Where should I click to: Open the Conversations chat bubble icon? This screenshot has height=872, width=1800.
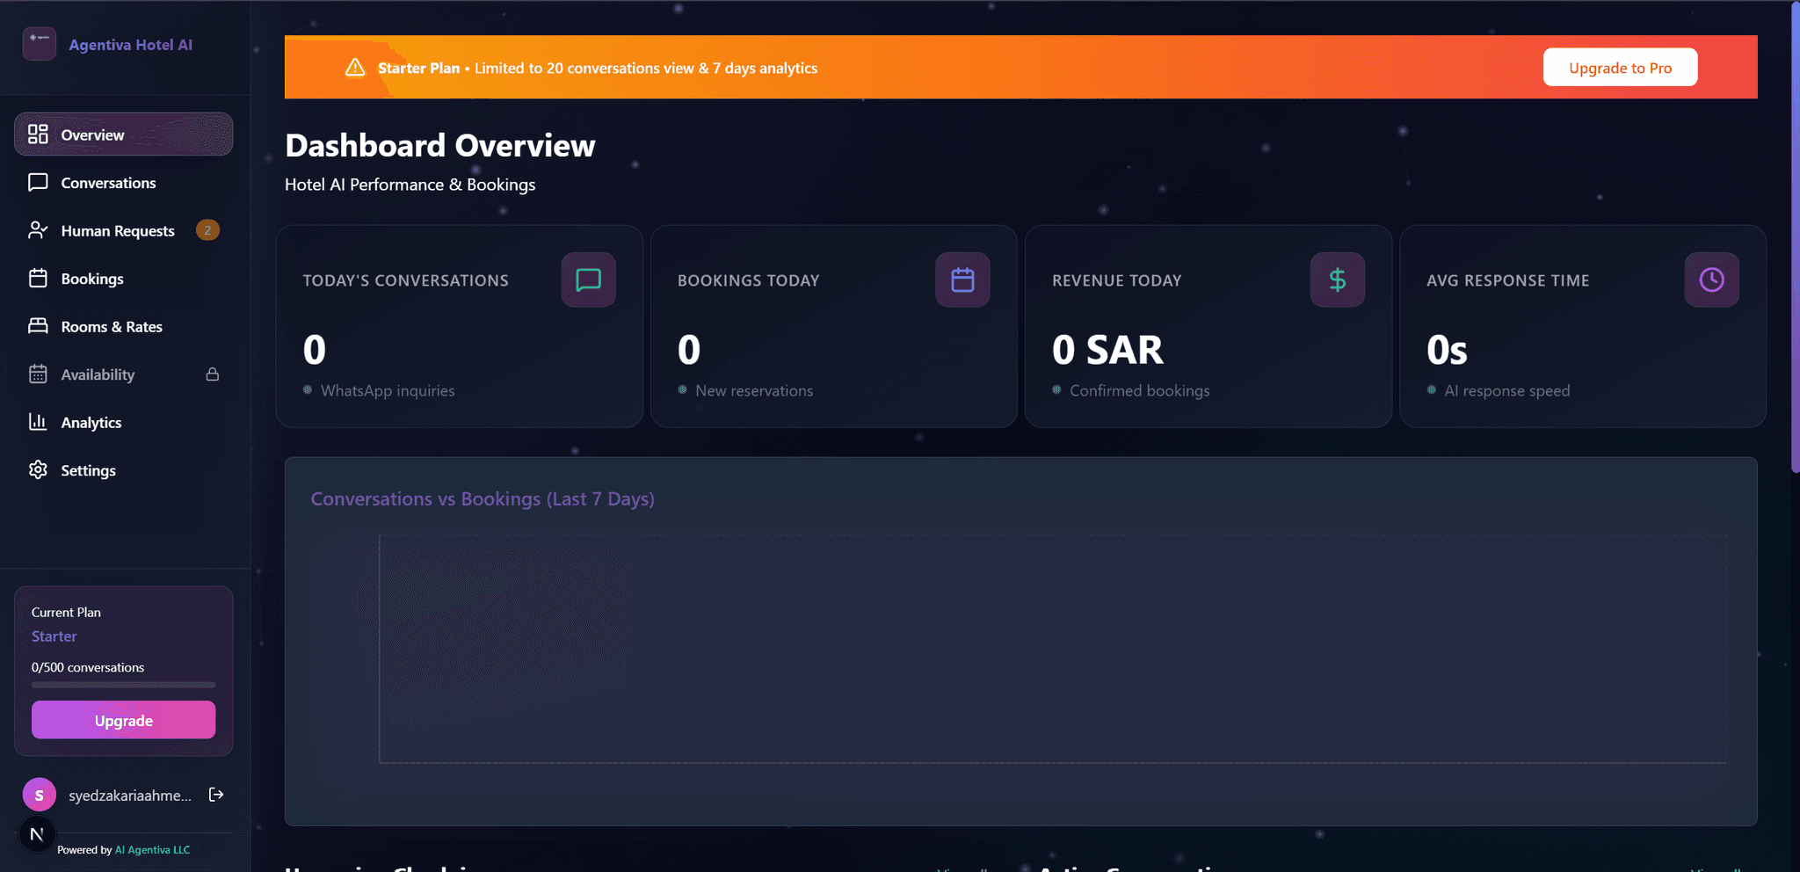[x=38, y=182]
